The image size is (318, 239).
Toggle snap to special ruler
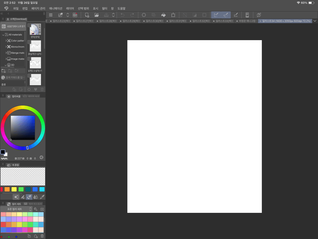(x=226, y=15)
